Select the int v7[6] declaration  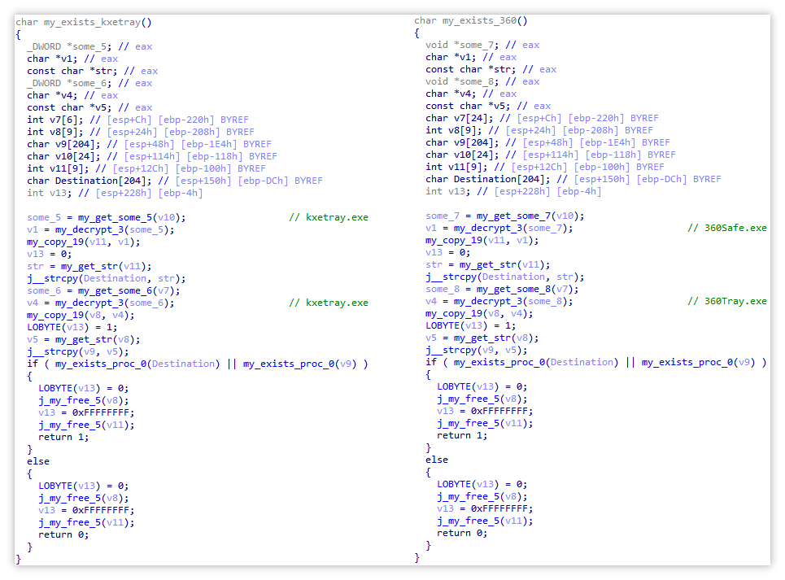click(x=47, y=120)
